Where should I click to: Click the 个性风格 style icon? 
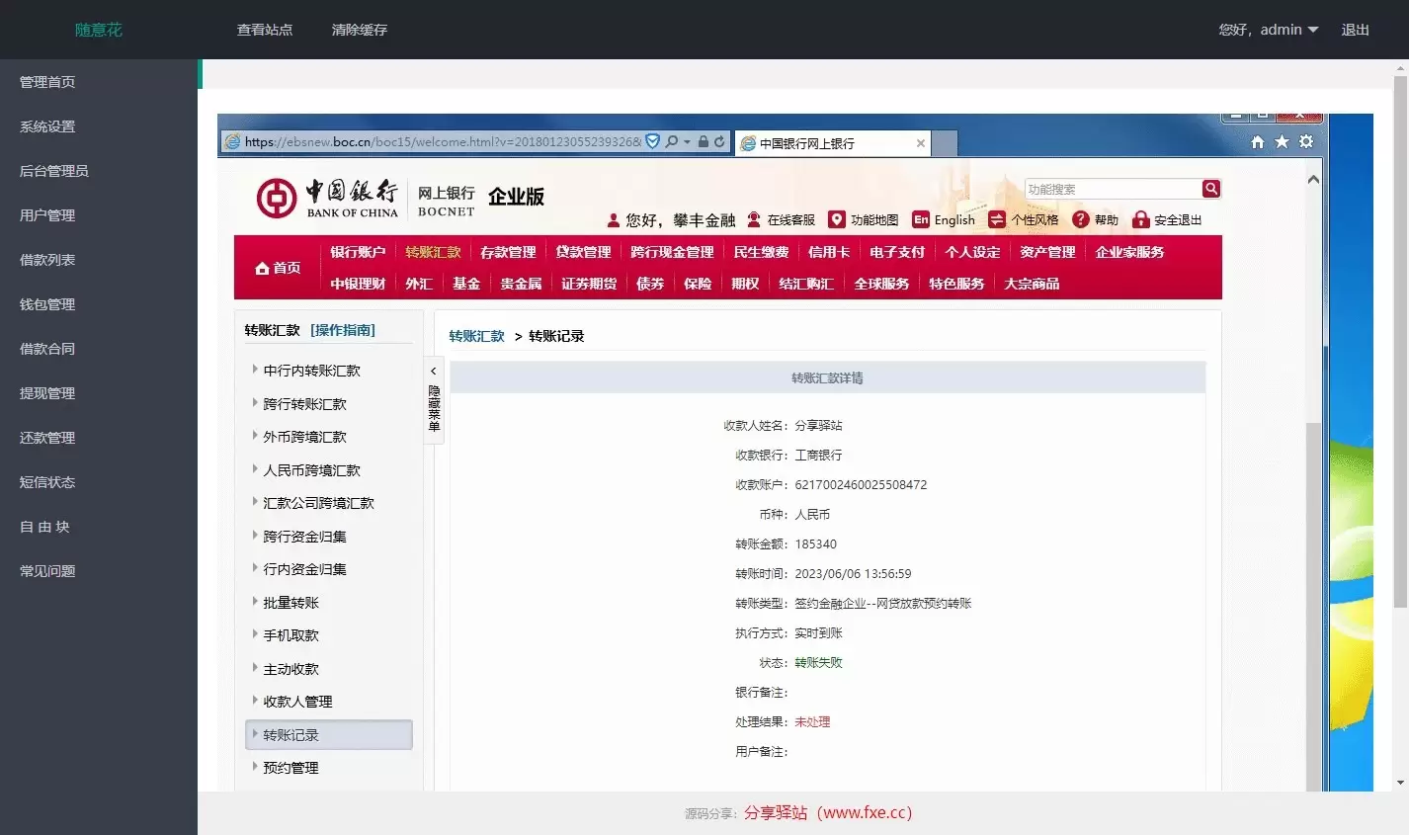[997, 219]
